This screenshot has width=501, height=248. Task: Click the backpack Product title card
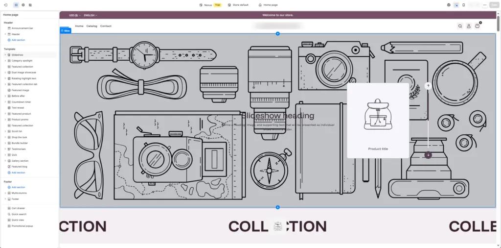point(378,121)
